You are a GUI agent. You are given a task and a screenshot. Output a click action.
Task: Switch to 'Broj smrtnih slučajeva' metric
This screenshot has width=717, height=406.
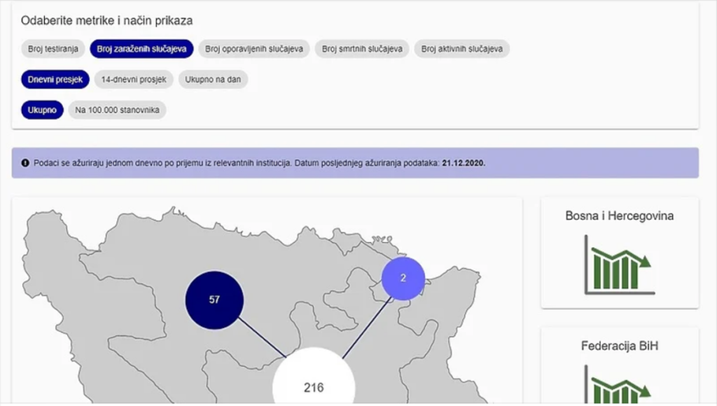[362, 49]
